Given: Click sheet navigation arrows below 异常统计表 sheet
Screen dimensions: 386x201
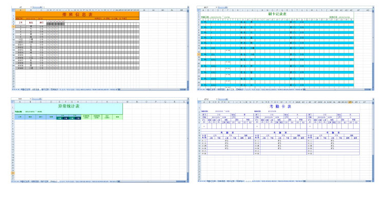Looking at the screenshot, I should pyautogui.click(x=15, y=181).
